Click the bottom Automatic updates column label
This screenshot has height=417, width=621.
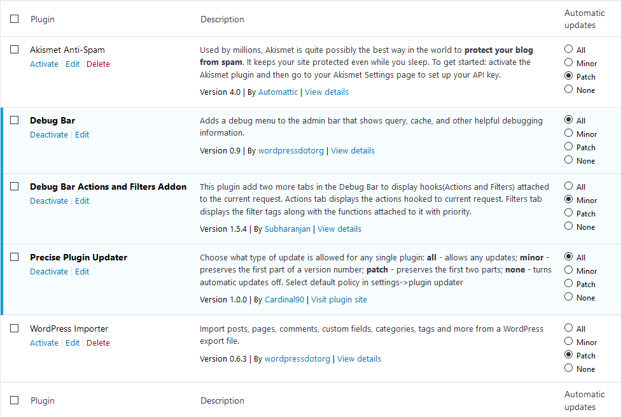[x=585, y=400]
